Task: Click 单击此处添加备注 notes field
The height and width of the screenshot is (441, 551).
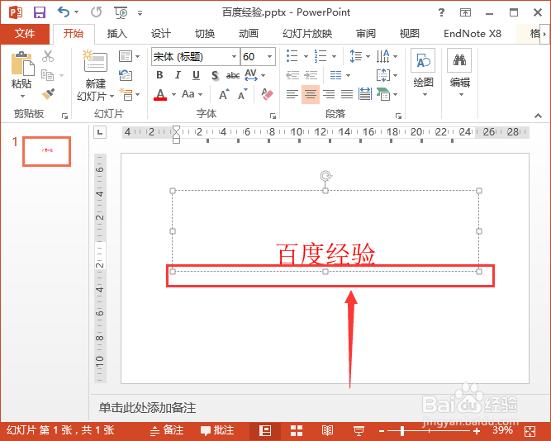Action: point(147,408)
